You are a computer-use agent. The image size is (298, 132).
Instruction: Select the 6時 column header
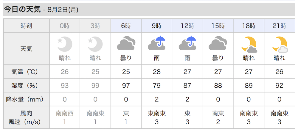click(126, 26)
